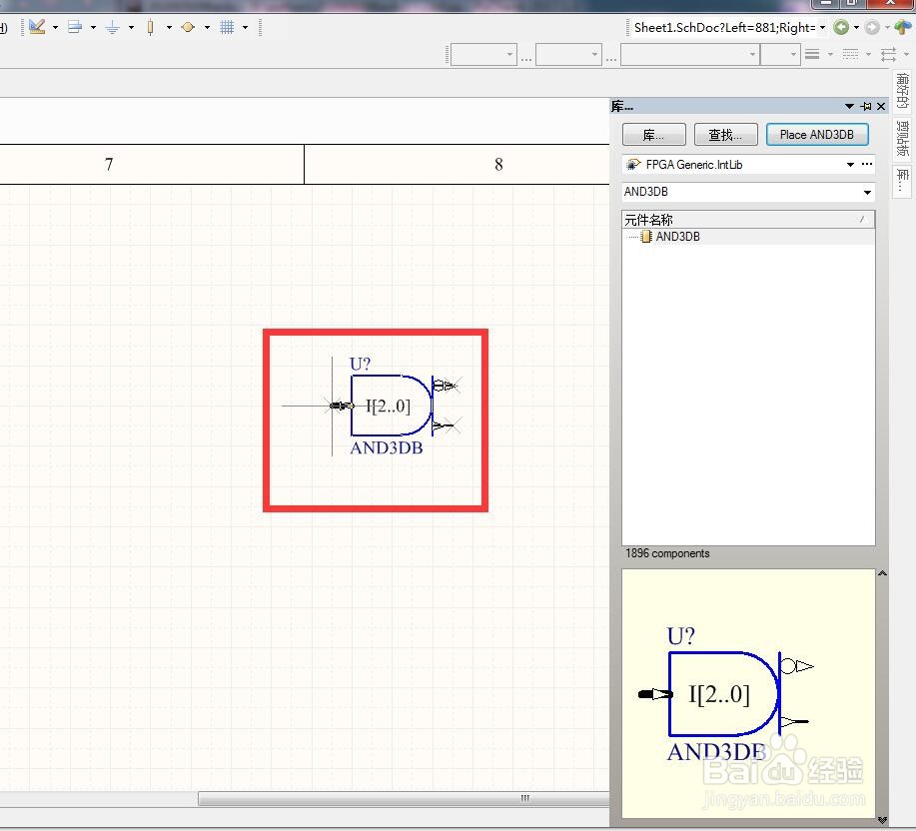The image size is (916, 831).
Task: Click the sheet column marker 7
Action: click(x=109, y=165)
